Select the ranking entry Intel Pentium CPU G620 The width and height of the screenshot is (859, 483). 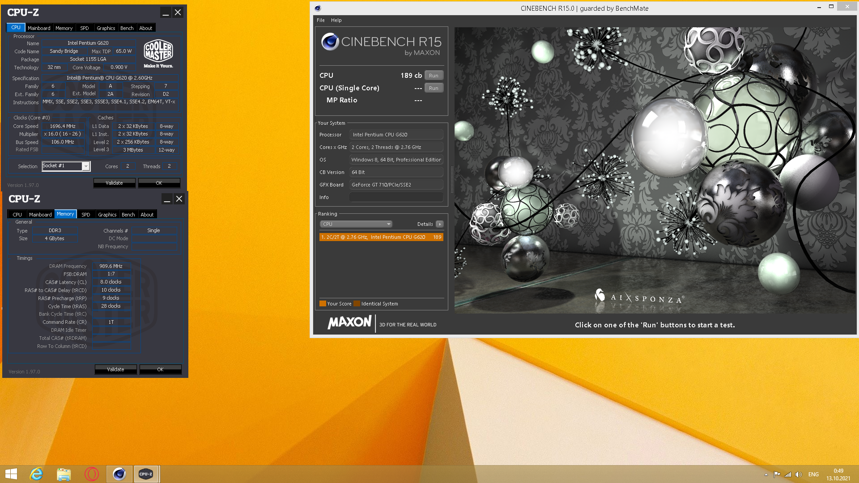point(381,237)
